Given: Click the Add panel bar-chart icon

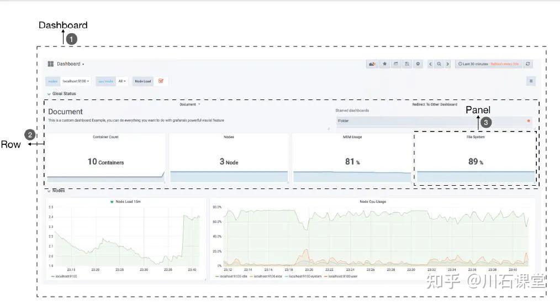Looking at the screenshot, I should [372, 64].
